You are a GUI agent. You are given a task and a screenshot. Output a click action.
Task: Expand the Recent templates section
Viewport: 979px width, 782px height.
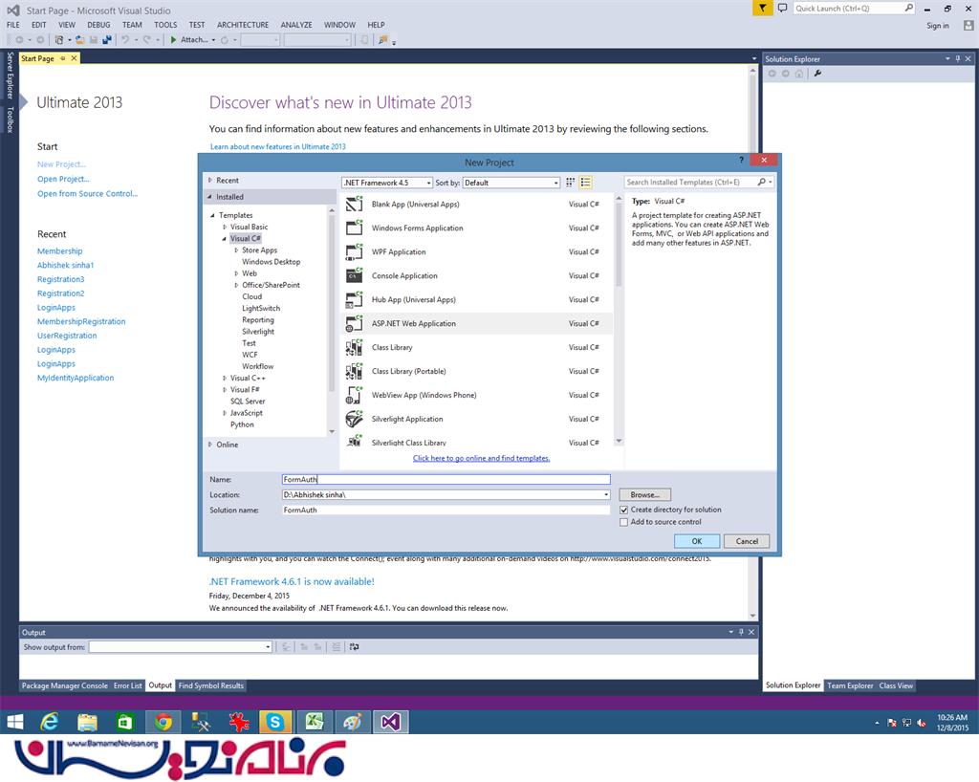(210, 181)
